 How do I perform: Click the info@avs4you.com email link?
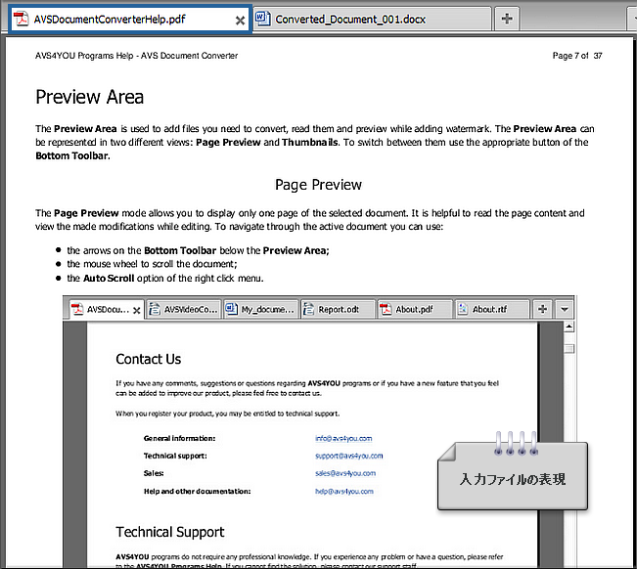343,438
